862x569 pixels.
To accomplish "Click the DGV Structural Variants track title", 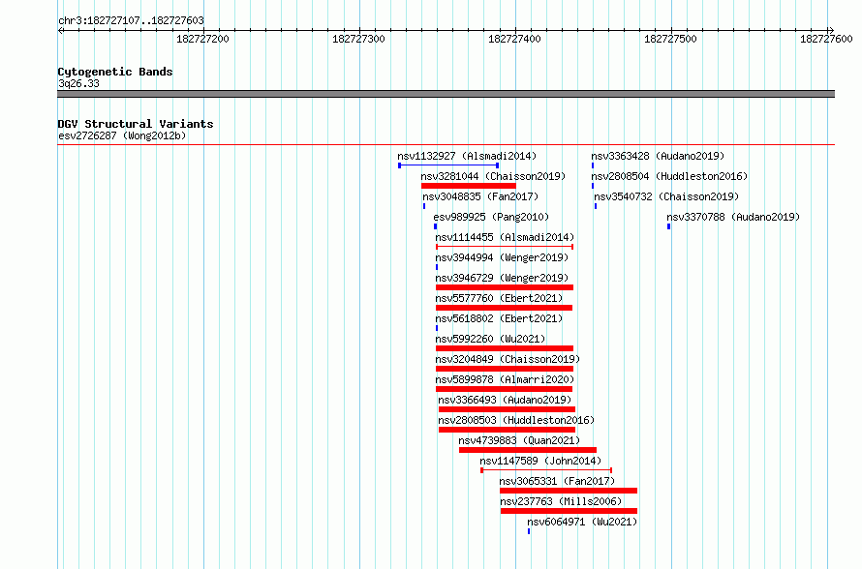I will 136,124.
